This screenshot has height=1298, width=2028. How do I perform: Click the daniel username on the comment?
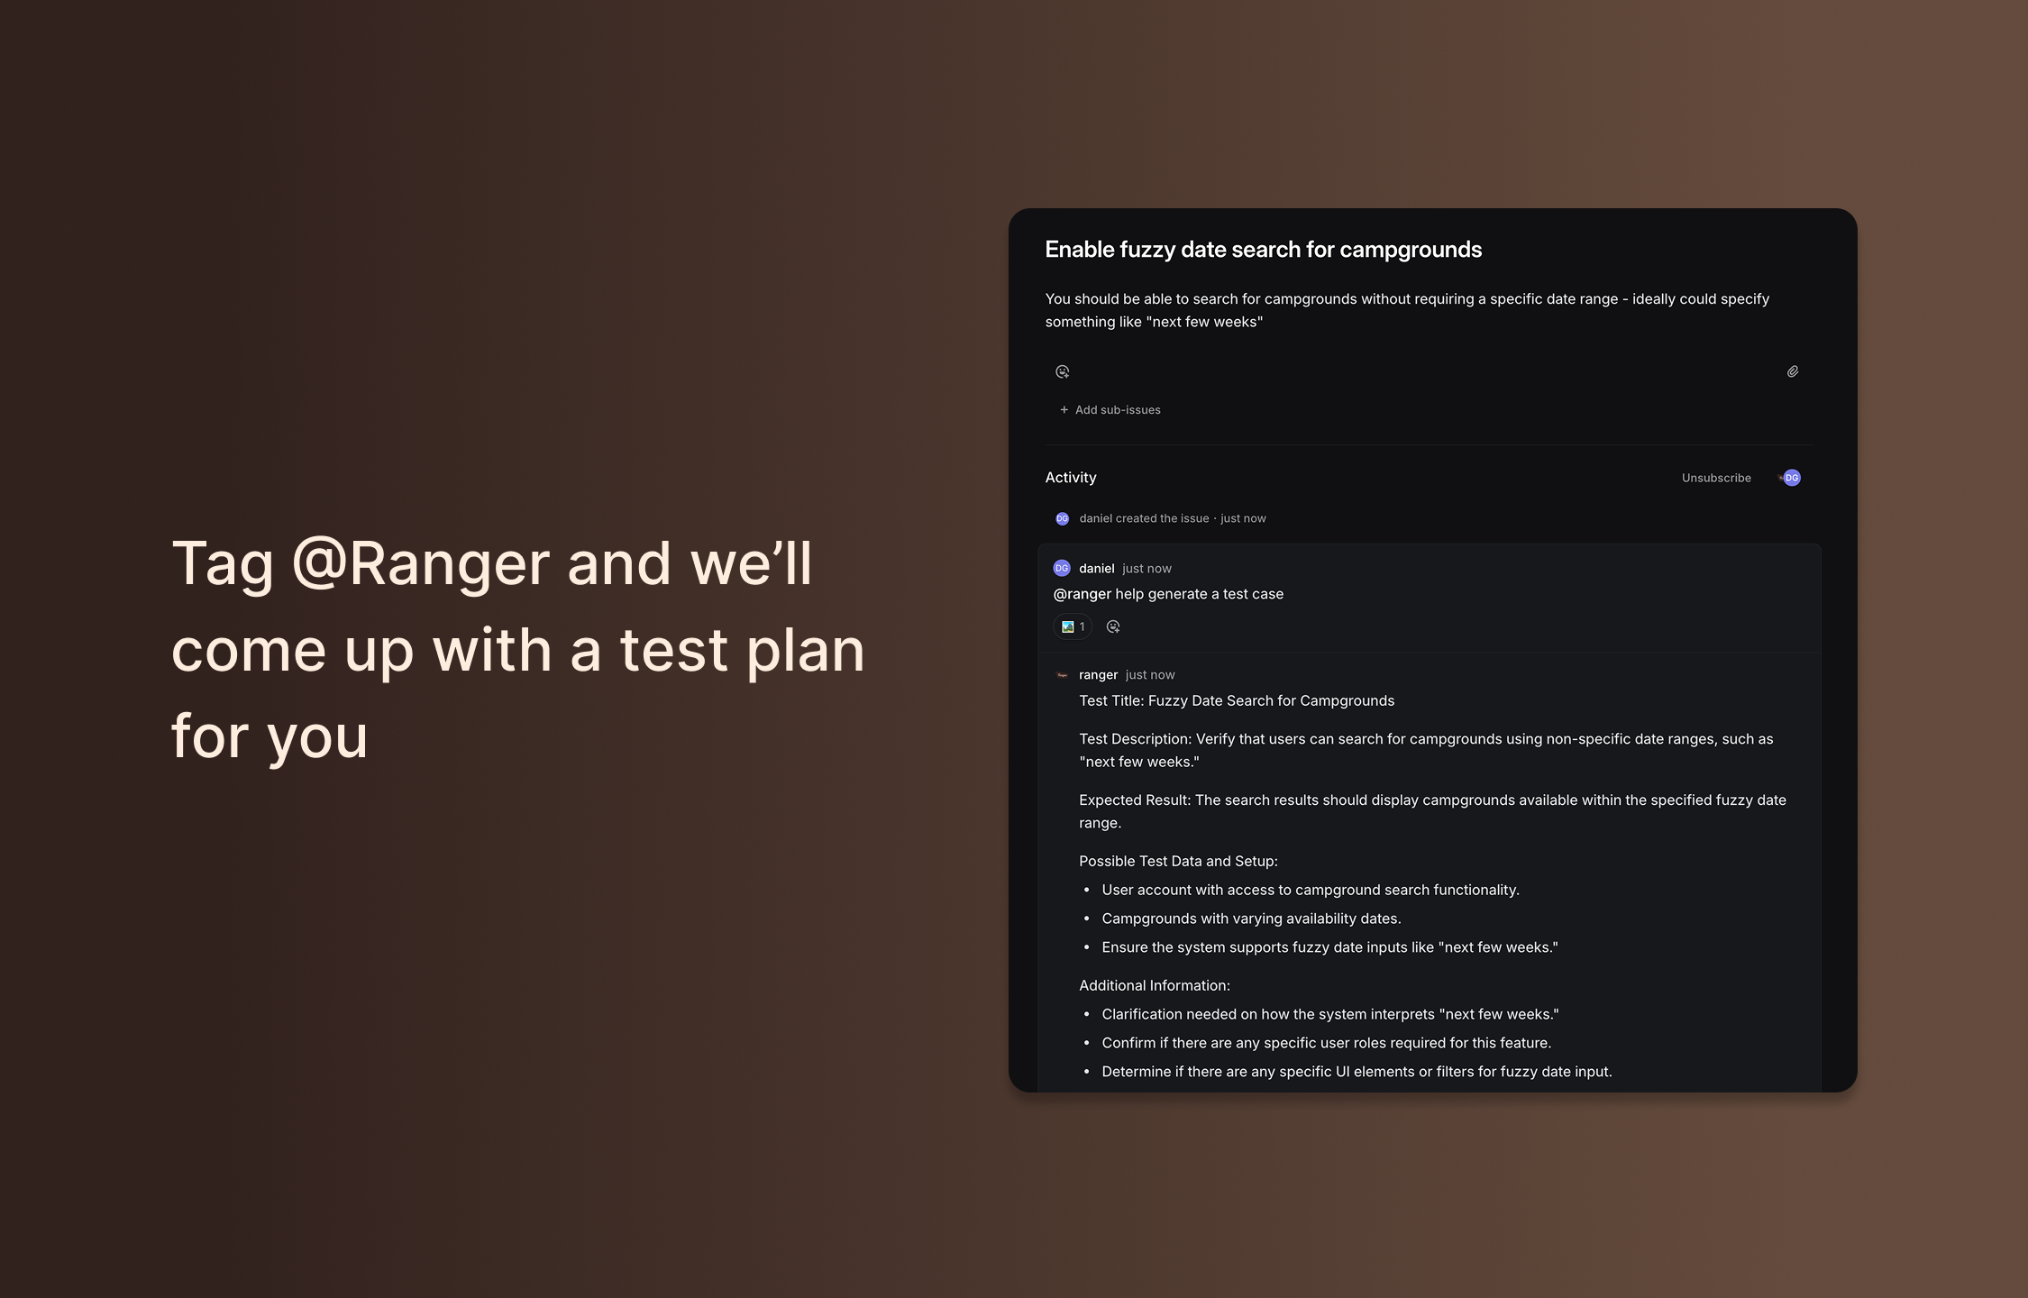tap(1097, 569)
